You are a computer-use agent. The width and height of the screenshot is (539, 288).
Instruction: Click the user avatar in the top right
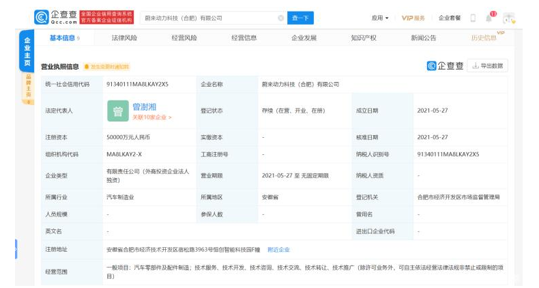pos(508,18)
